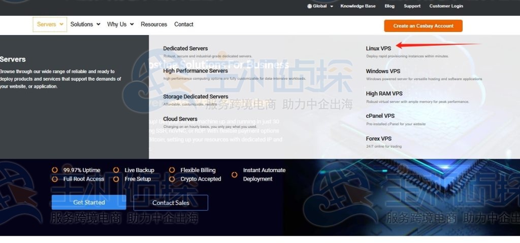Expand the Global region dropdown arrow

point(332,6)
